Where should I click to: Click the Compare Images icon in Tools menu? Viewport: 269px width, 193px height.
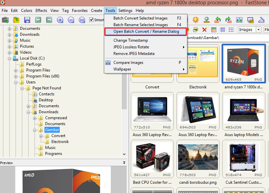click(108, 63)
